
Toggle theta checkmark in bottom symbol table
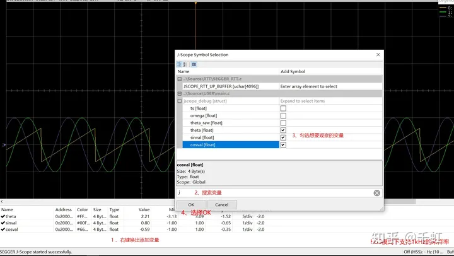coord(3,216)
